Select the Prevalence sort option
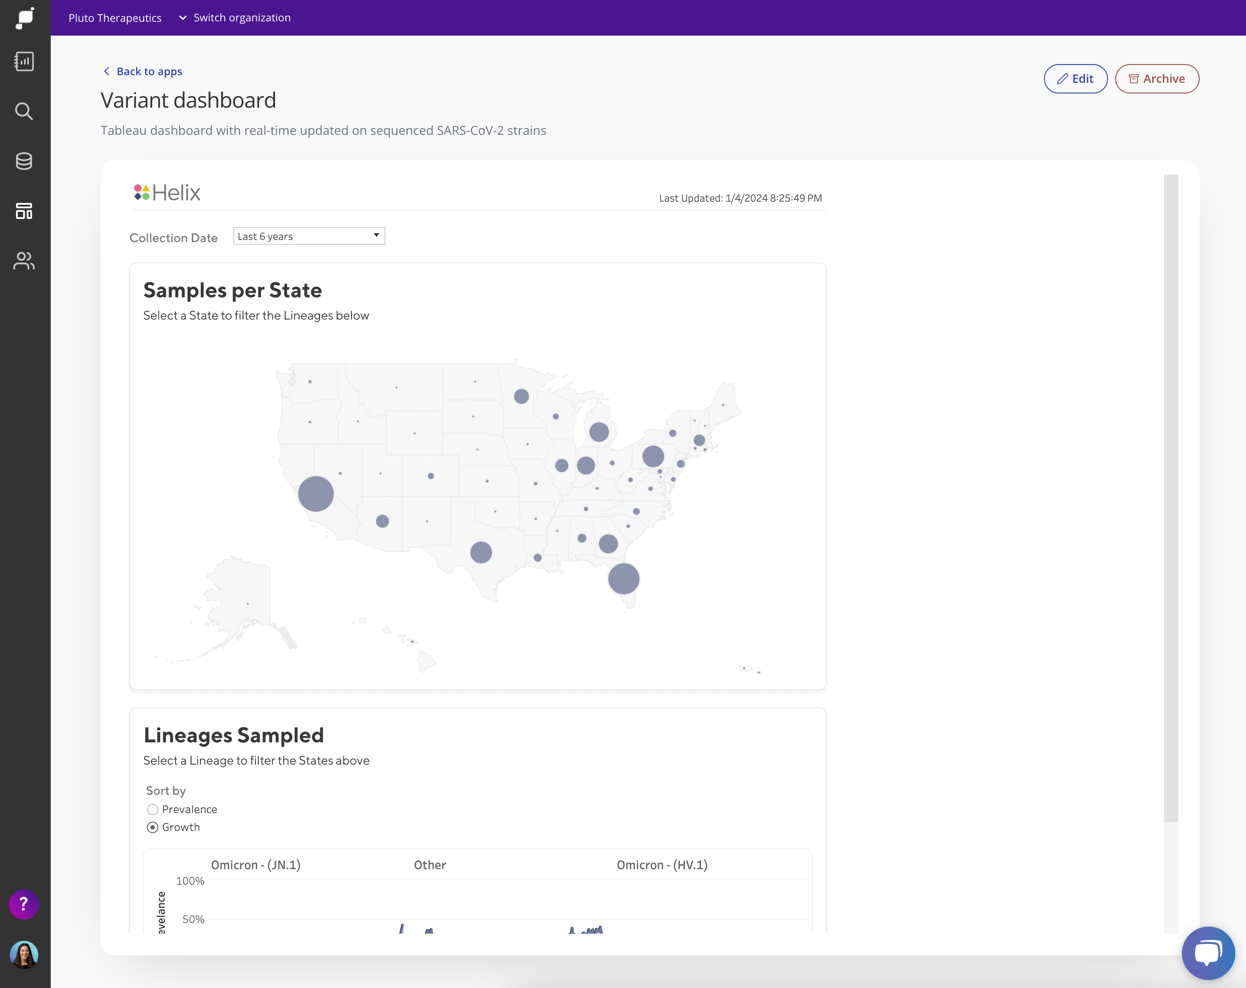Viewport: 1246px width, 988px height. click(x=153, y=810)
